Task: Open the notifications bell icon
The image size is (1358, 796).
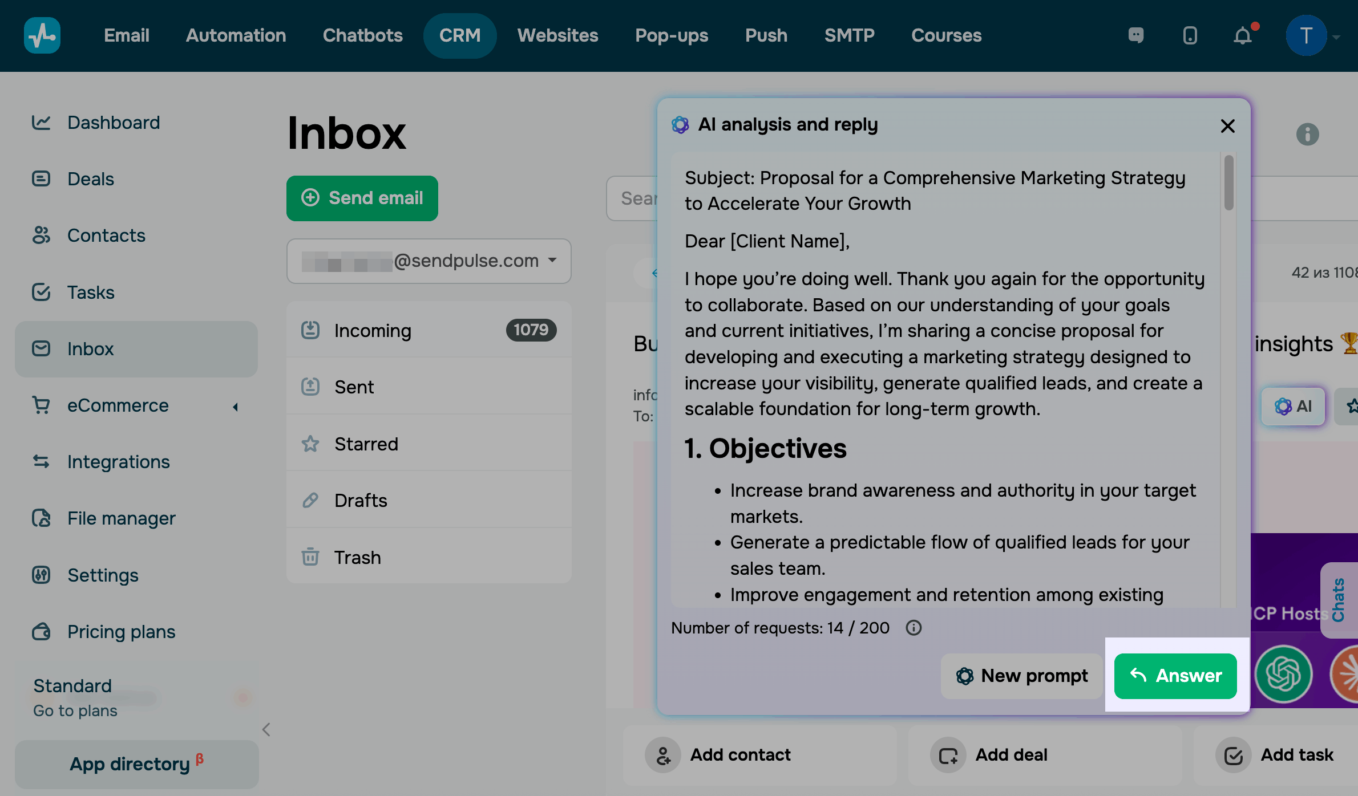Action: tap(1243, 36)
